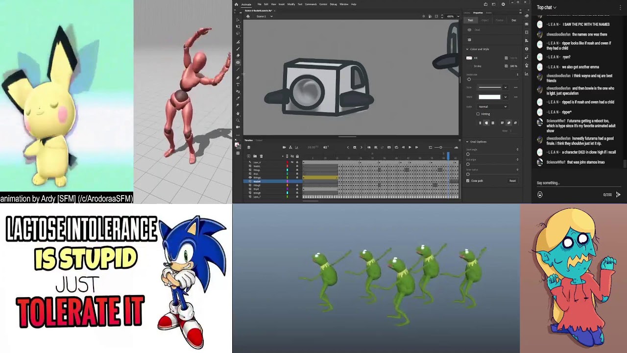Toggle hide all layers eye icon

coord(292,156)
